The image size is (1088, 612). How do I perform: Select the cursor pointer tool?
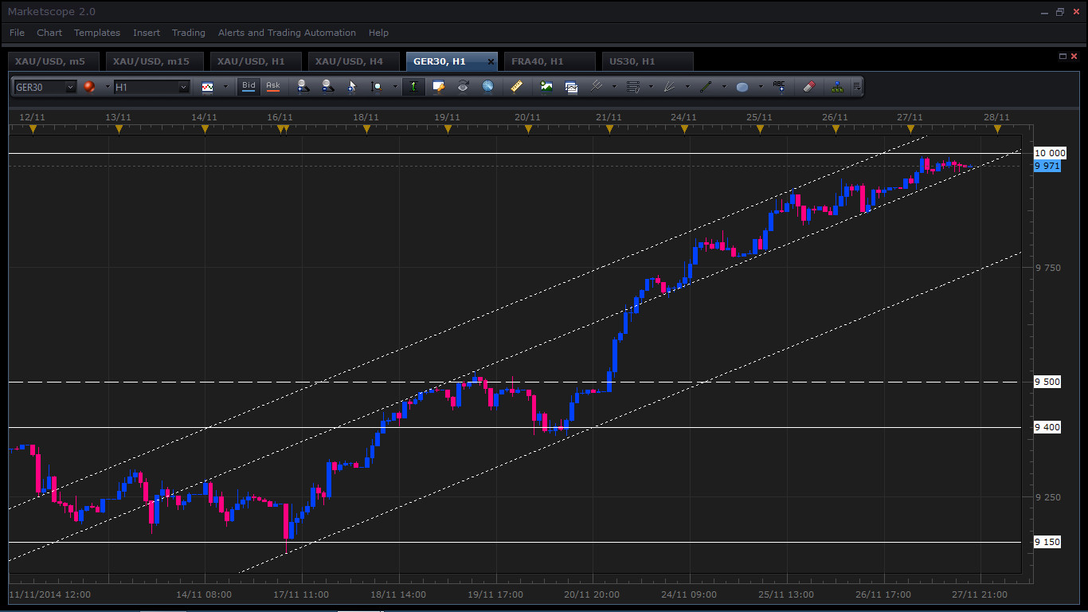pos(352,87)
